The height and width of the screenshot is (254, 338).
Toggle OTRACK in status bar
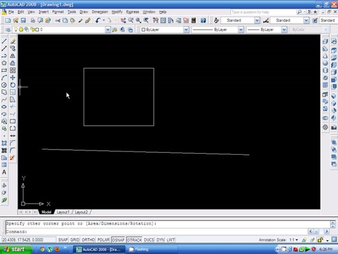coord(134,240)
